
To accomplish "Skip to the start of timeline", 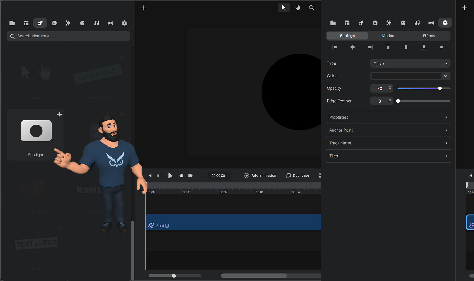I will point(150,175).
